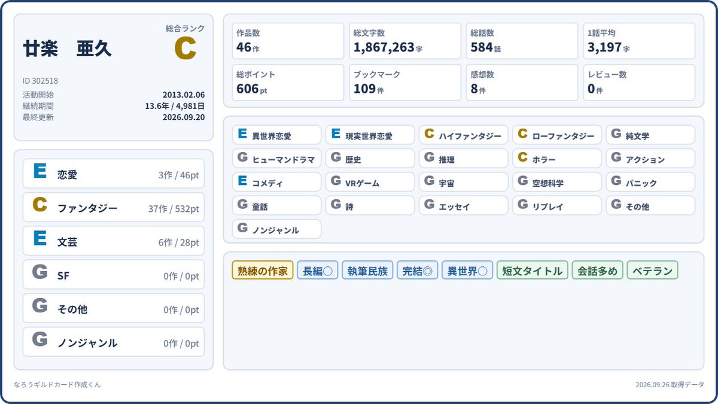Click the 異世界恋愛 genre chip
The height and width of the screenshot is (404, 718).
point(276,135)
